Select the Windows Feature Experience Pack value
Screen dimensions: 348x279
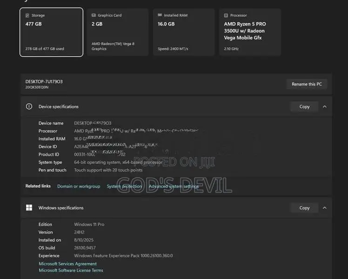coord(123,256)
